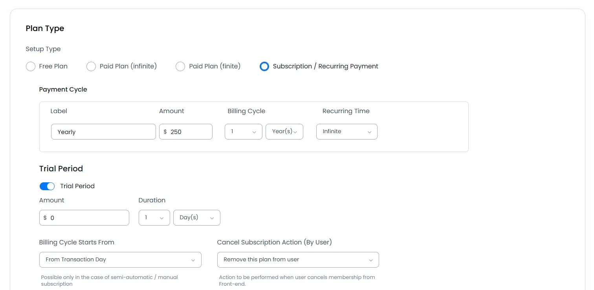Image resolution: width=594 pixels, height=290 pixels.
Task: Select Subscription / Recurring Payment option
Action: point(264,66)
